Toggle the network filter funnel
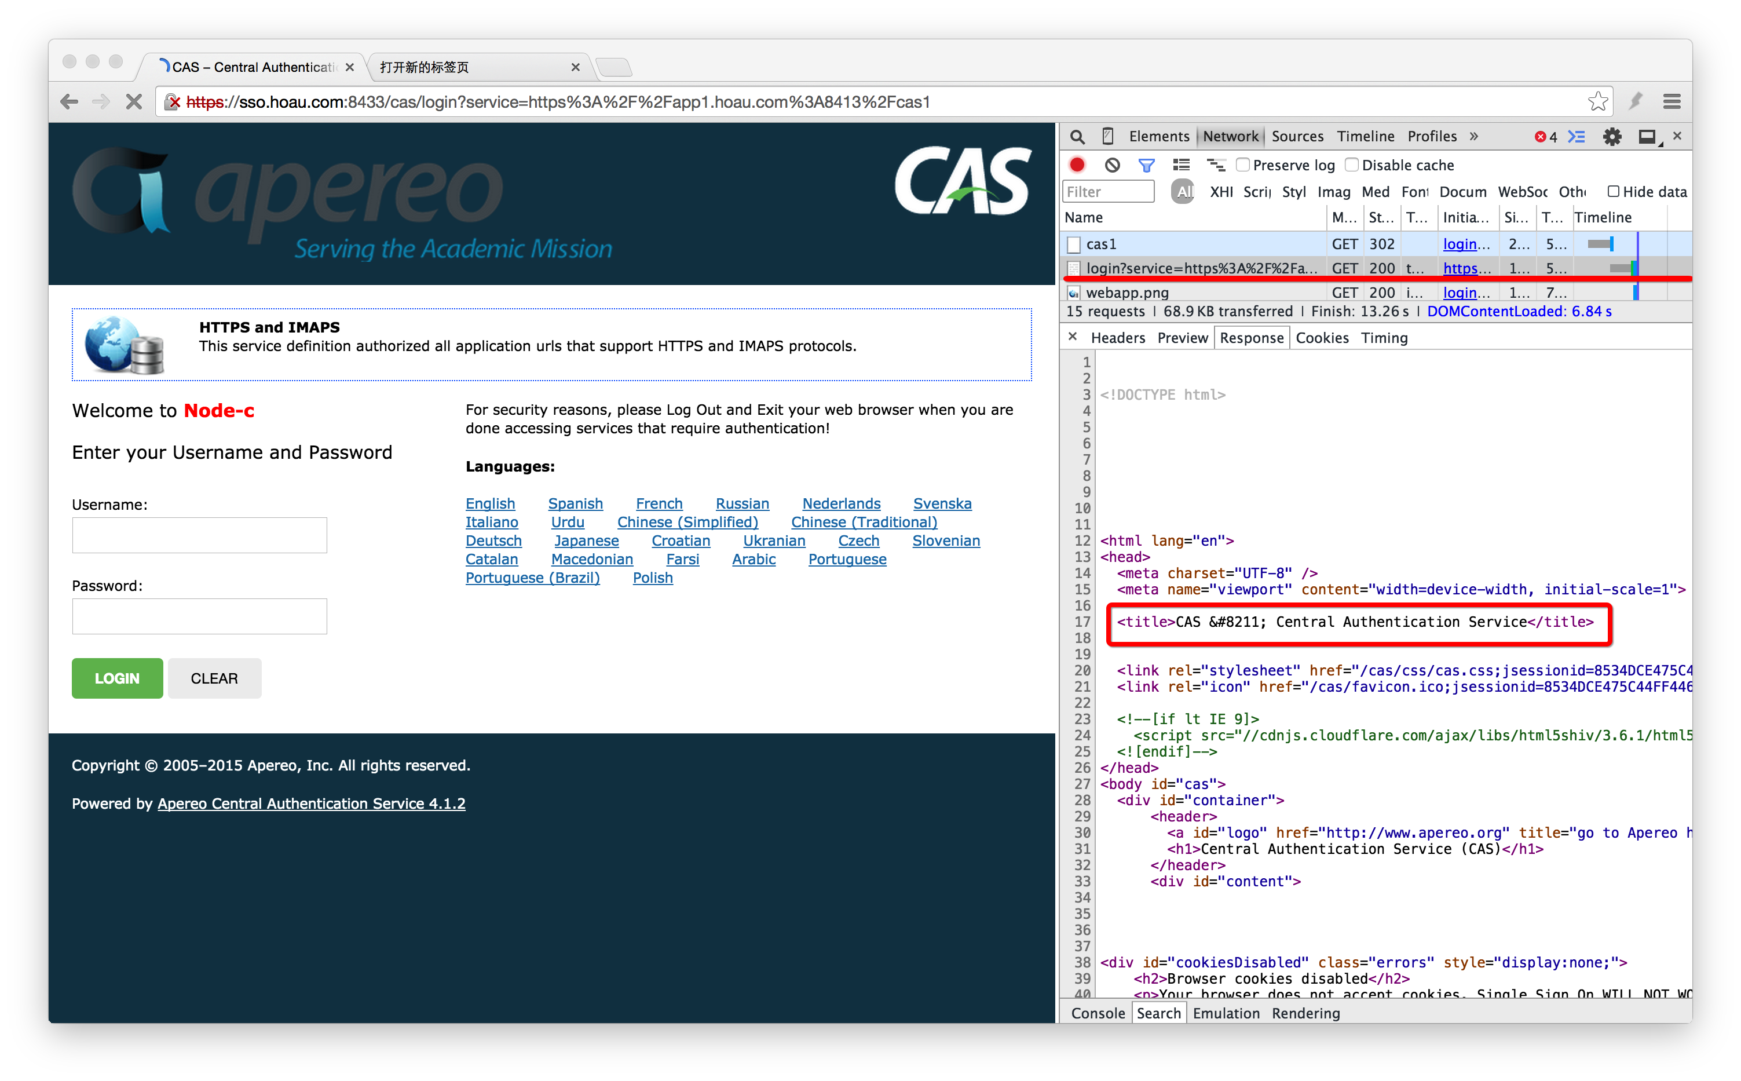 coord(1146,165)
